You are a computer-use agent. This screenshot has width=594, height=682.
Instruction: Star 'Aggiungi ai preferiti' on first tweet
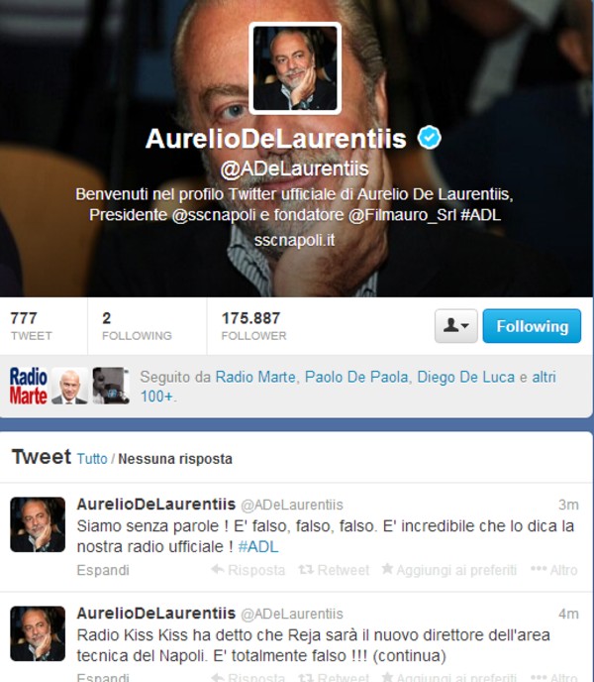pos(448,570)
